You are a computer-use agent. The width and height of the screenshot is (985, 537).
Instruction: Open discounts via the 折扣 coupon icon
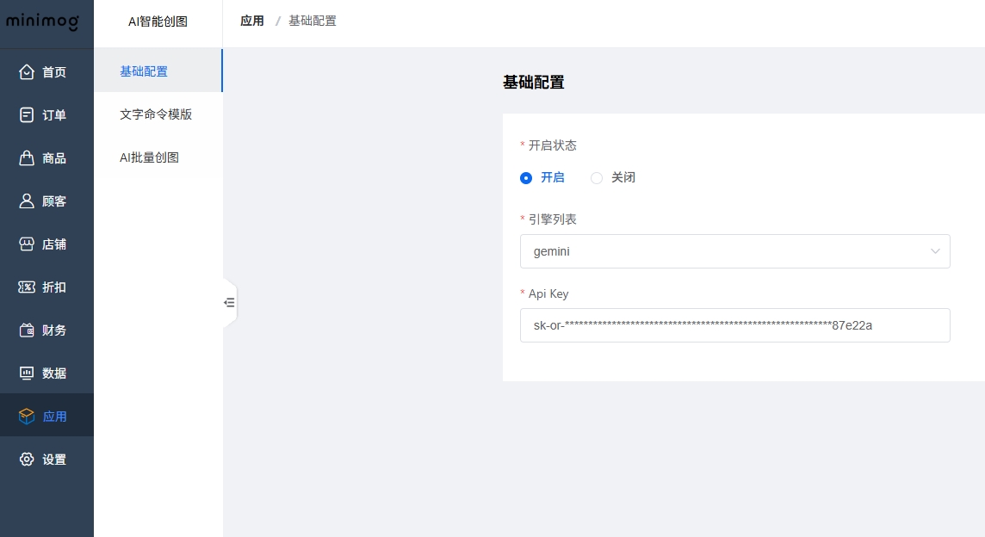pyautogui.click(x=27, y=287)
